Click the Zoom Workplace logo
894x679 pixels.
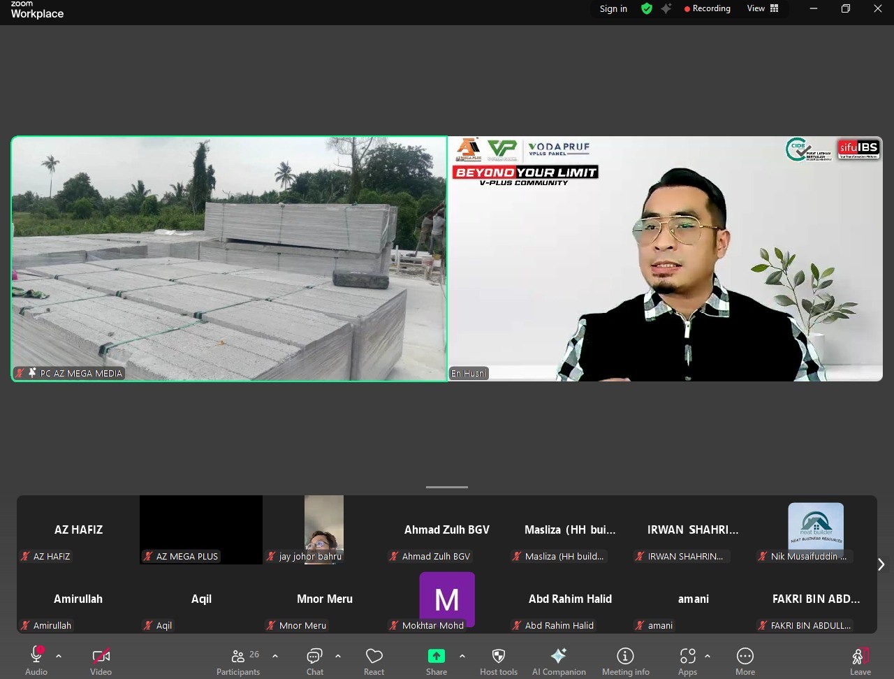[37, 10]
